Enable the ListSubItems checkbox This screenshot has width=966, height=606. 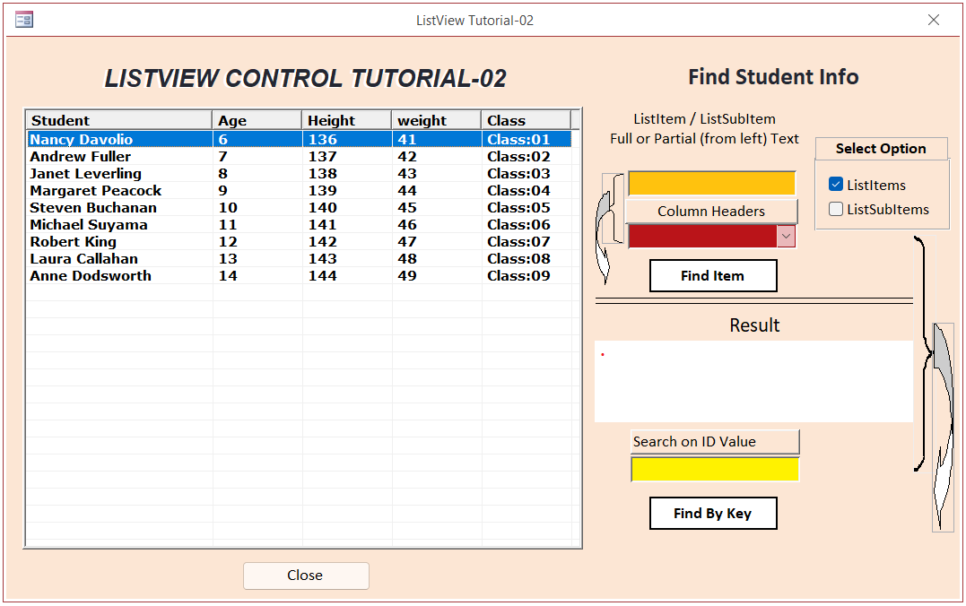tap(836, 209)
